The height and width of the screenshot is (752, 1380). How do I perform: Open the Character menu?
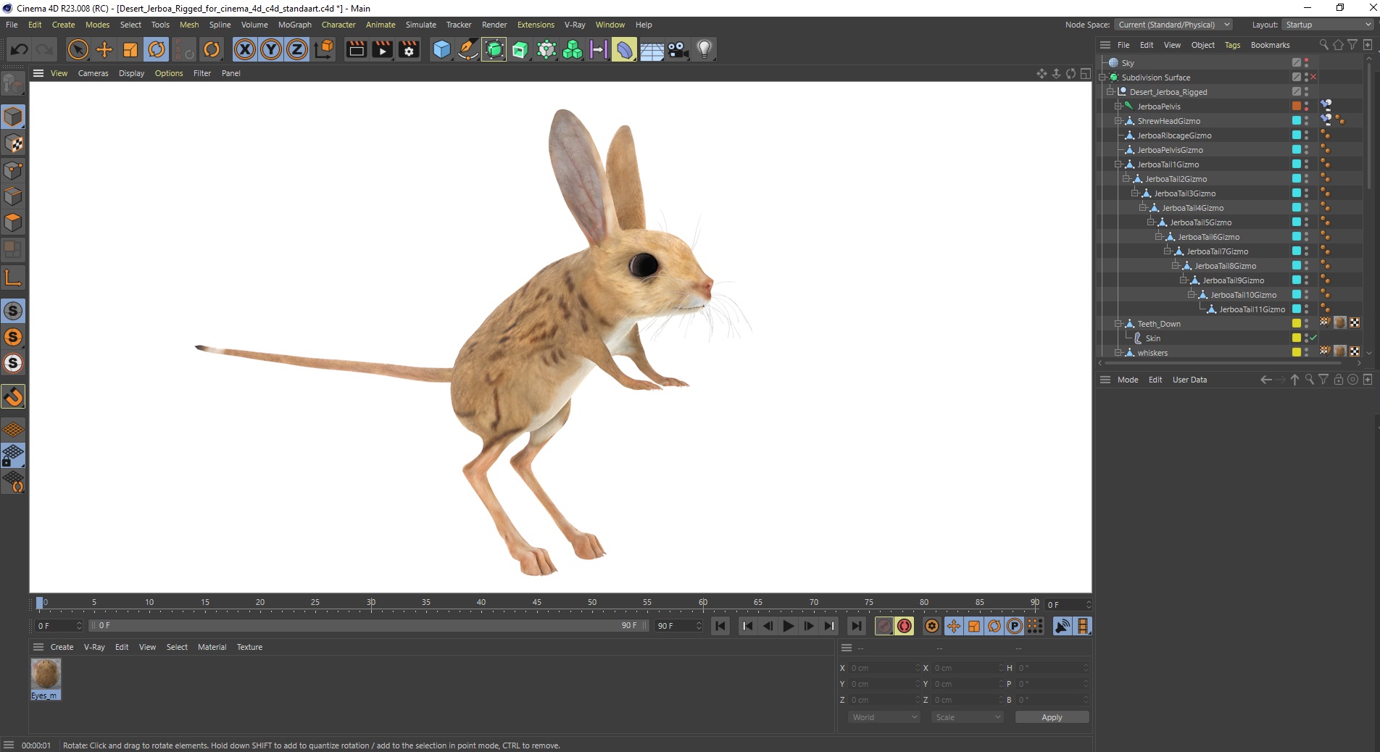338,25
